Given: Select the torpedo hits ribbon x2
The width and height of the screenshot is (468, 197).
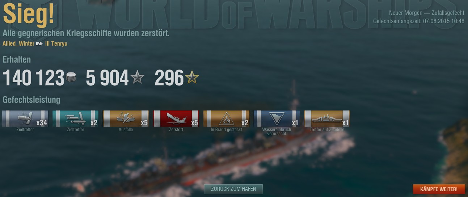Looking at the screenshot, I should (76, 119).
